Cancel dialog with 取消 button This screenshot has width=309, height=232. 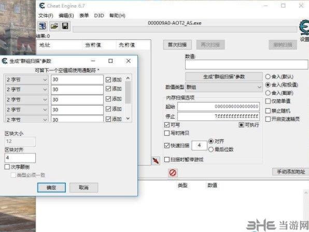pos(84,187)
